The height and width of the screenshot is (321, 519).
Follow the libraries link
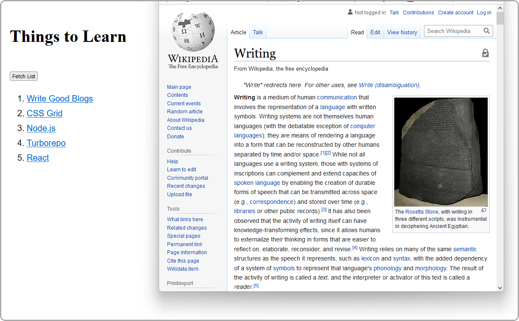[x=245, y=211]
